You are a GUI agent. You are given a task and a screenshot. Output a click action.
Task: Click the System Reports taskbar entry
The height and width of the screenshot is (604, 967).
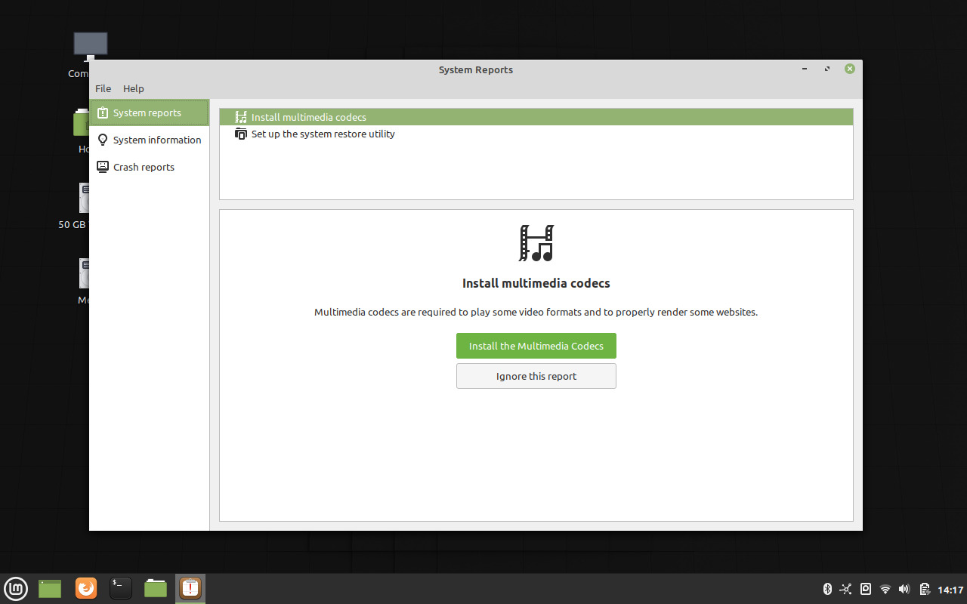tap(190, 588)
